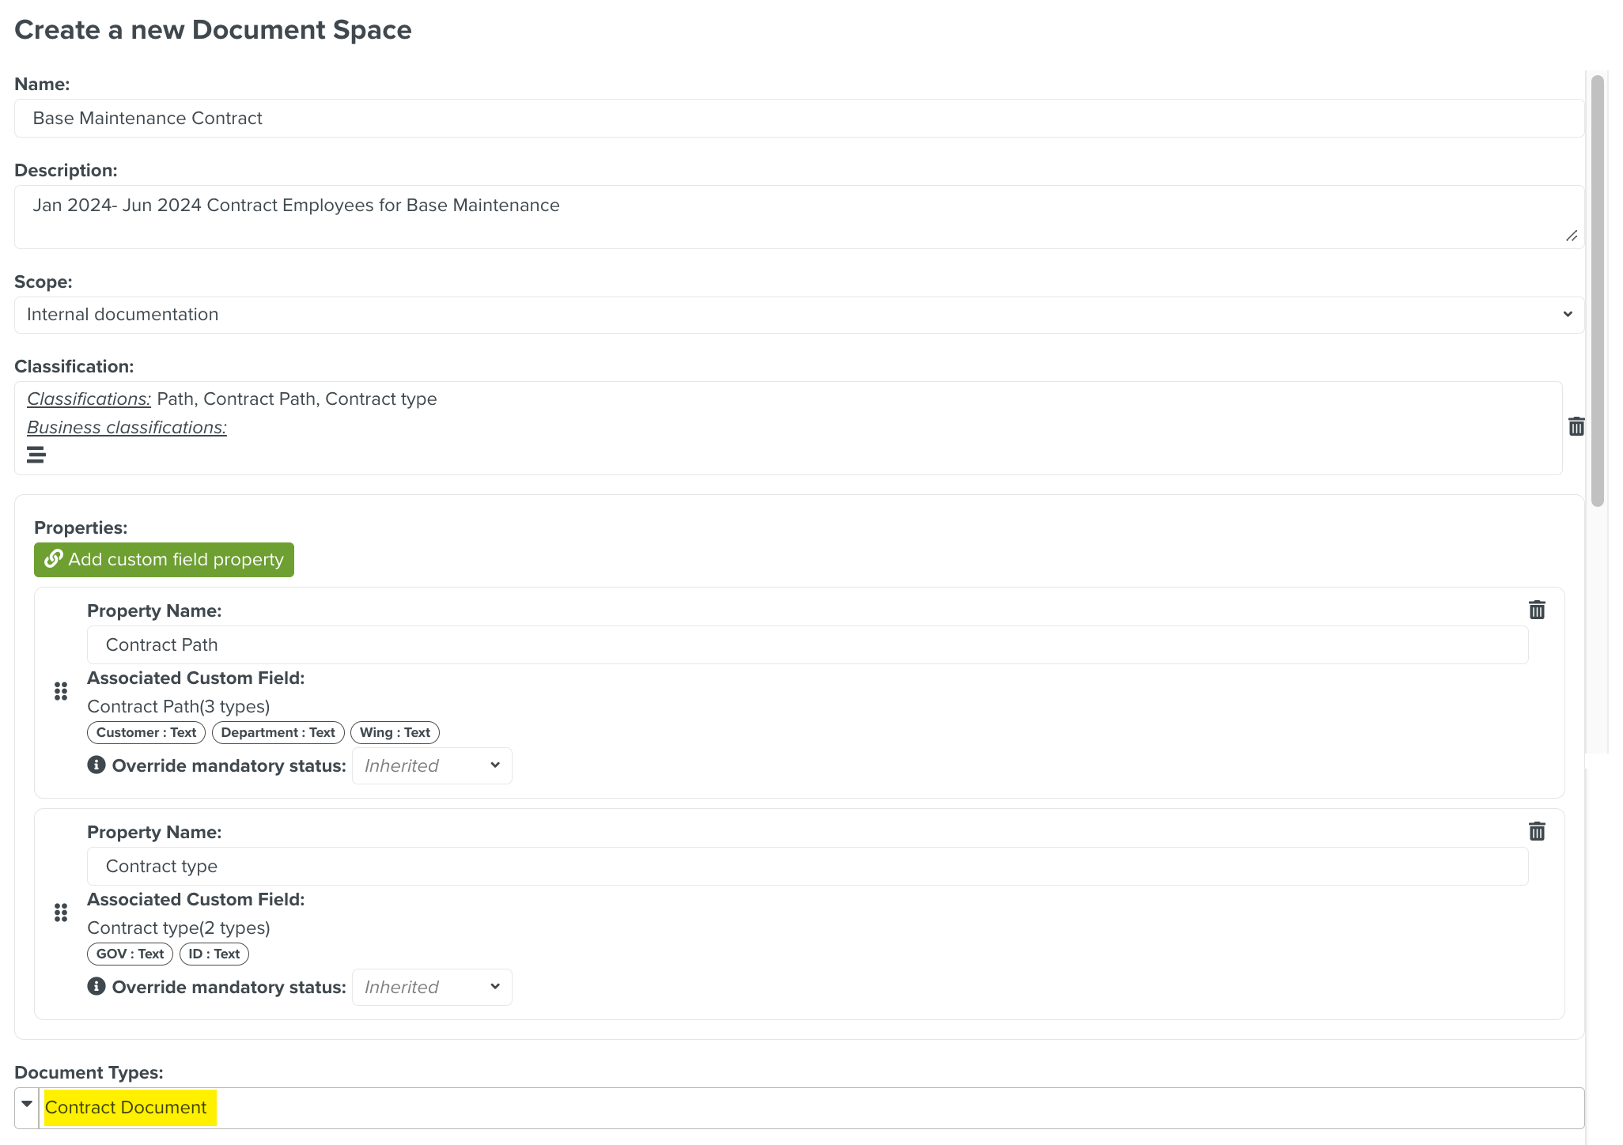Show info for Contract Path override status
This screenshot has height=1145, width=1623.
pyautogui.click(x=96, y=765)
